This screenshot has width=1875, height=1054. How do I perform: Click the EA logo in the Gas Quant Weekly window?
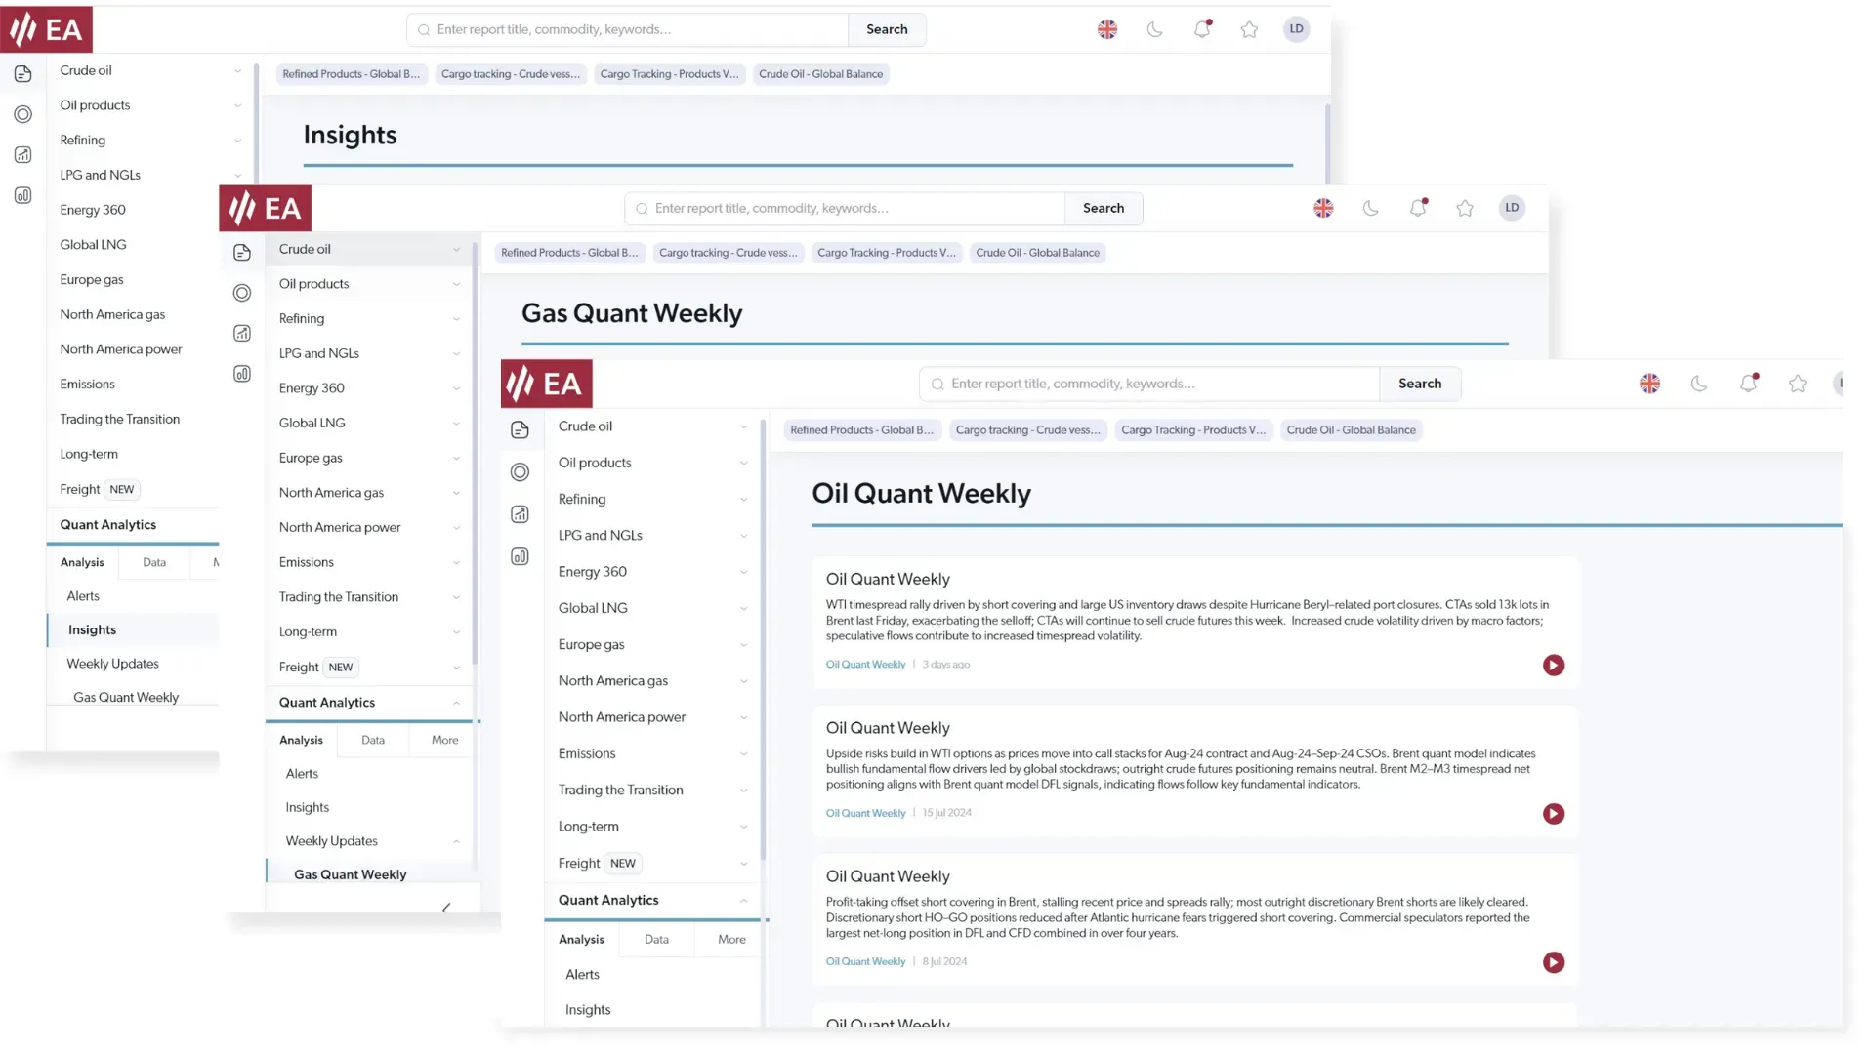tap(266, 208)
